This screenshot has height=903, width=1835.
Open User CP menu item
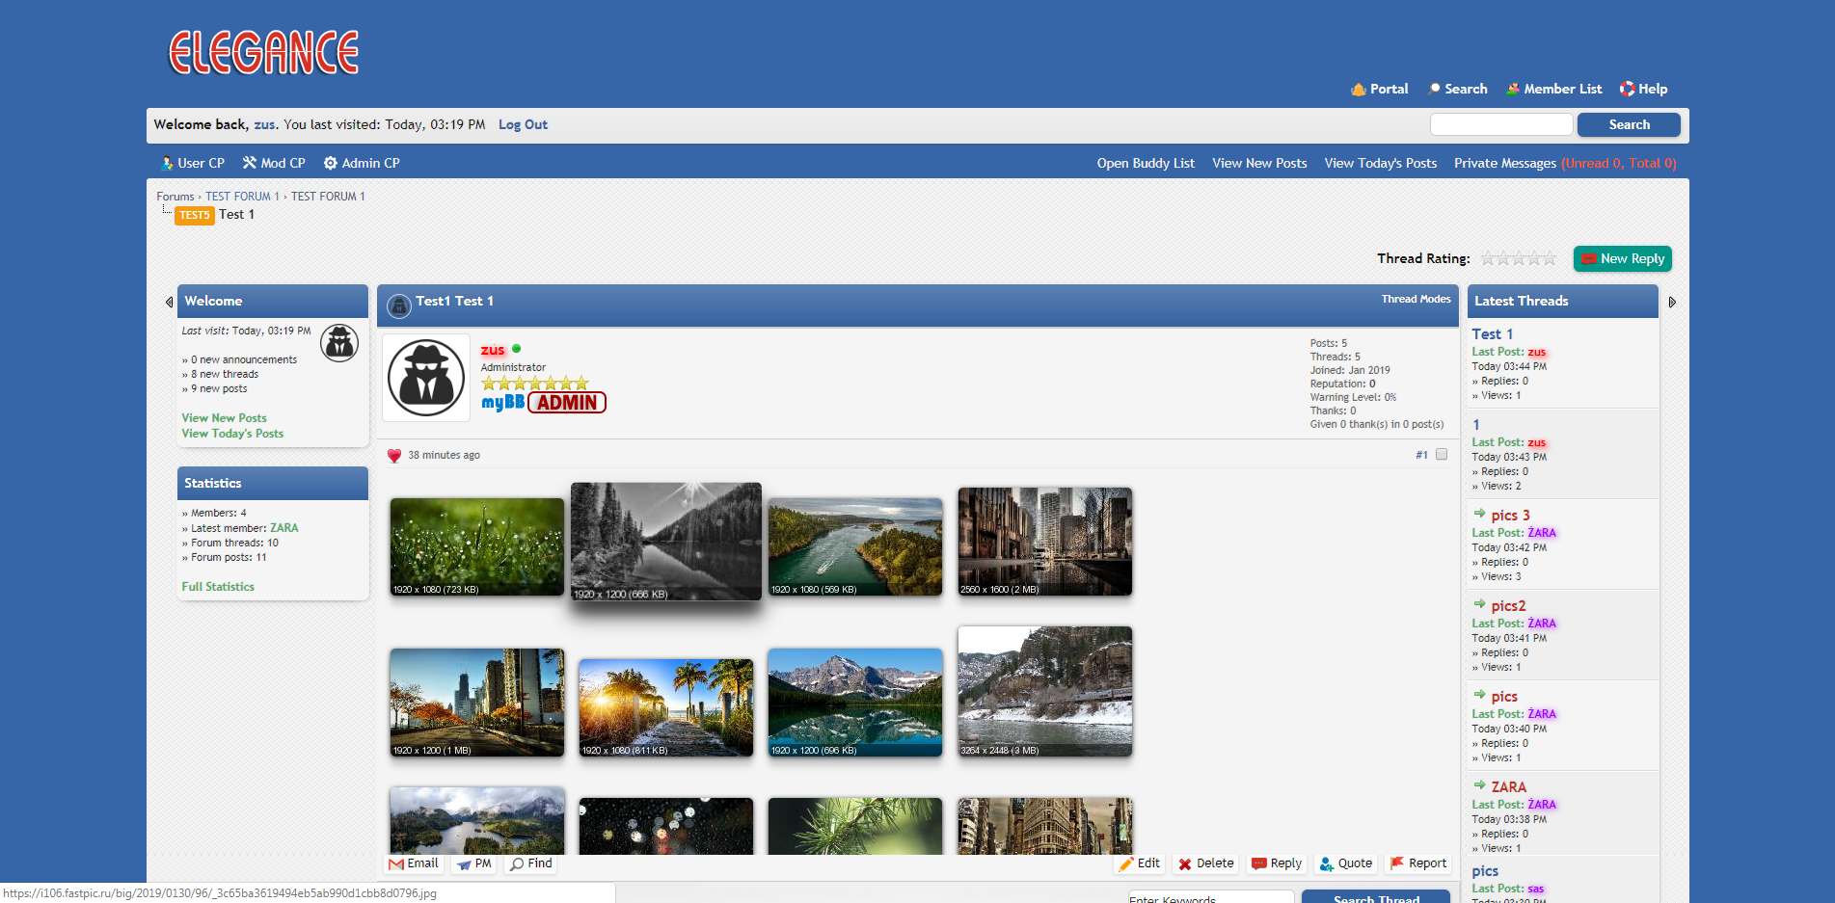pyautogui.click(x=192, y=163)
